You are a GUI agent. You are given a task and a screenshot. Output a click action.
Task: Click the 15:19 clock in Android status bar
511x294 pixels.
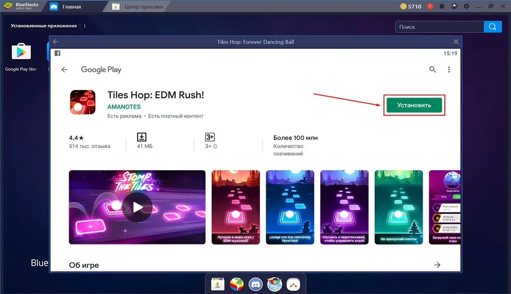click(x=450, y=53)
